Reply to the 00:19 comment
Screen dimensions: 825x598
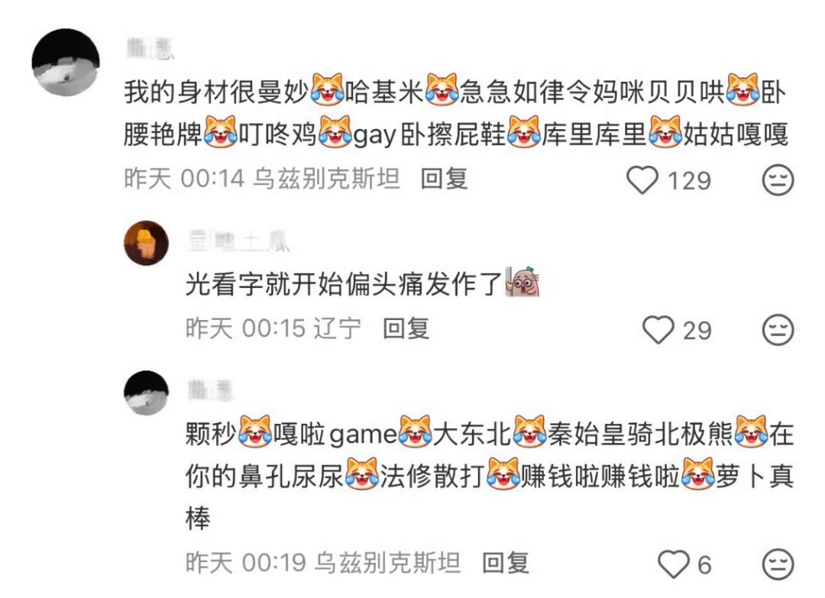click(x=506, y=564)
